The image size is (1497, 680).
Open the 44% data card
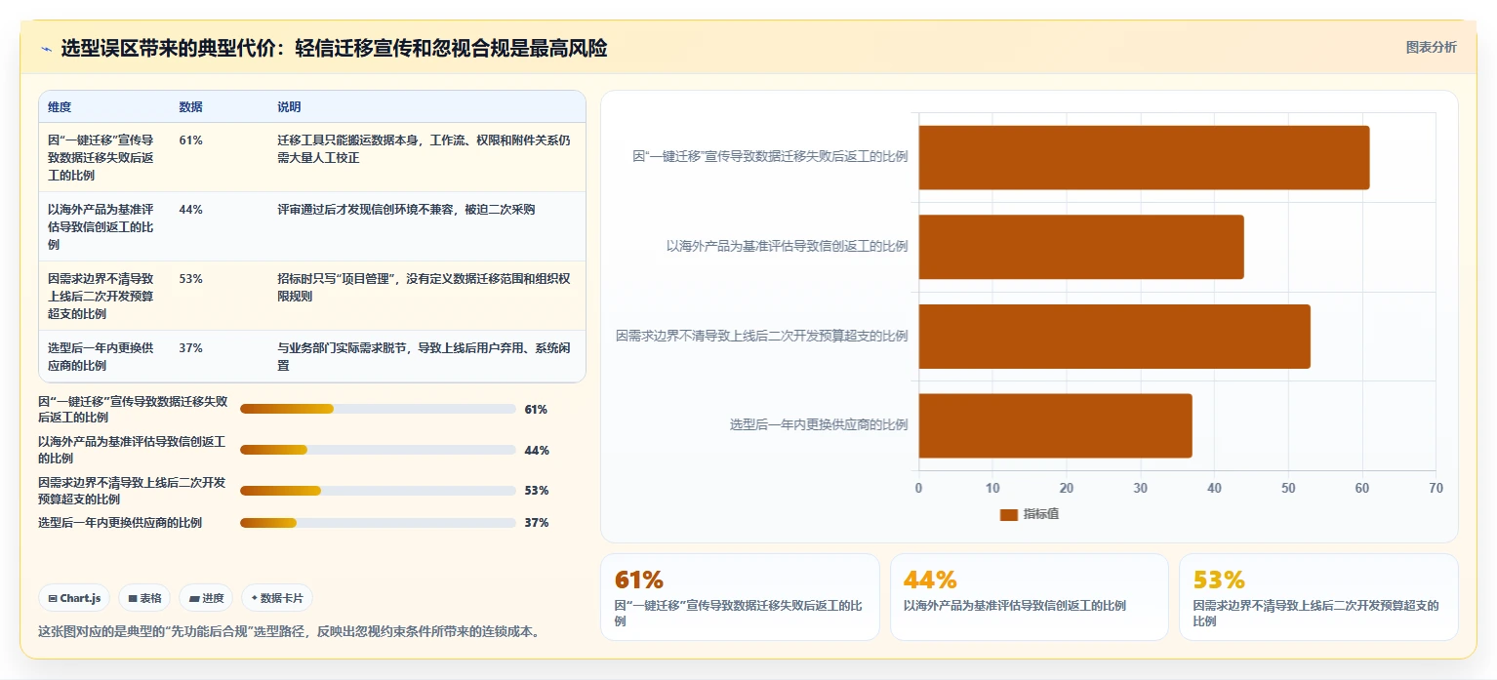point(1029,597)
